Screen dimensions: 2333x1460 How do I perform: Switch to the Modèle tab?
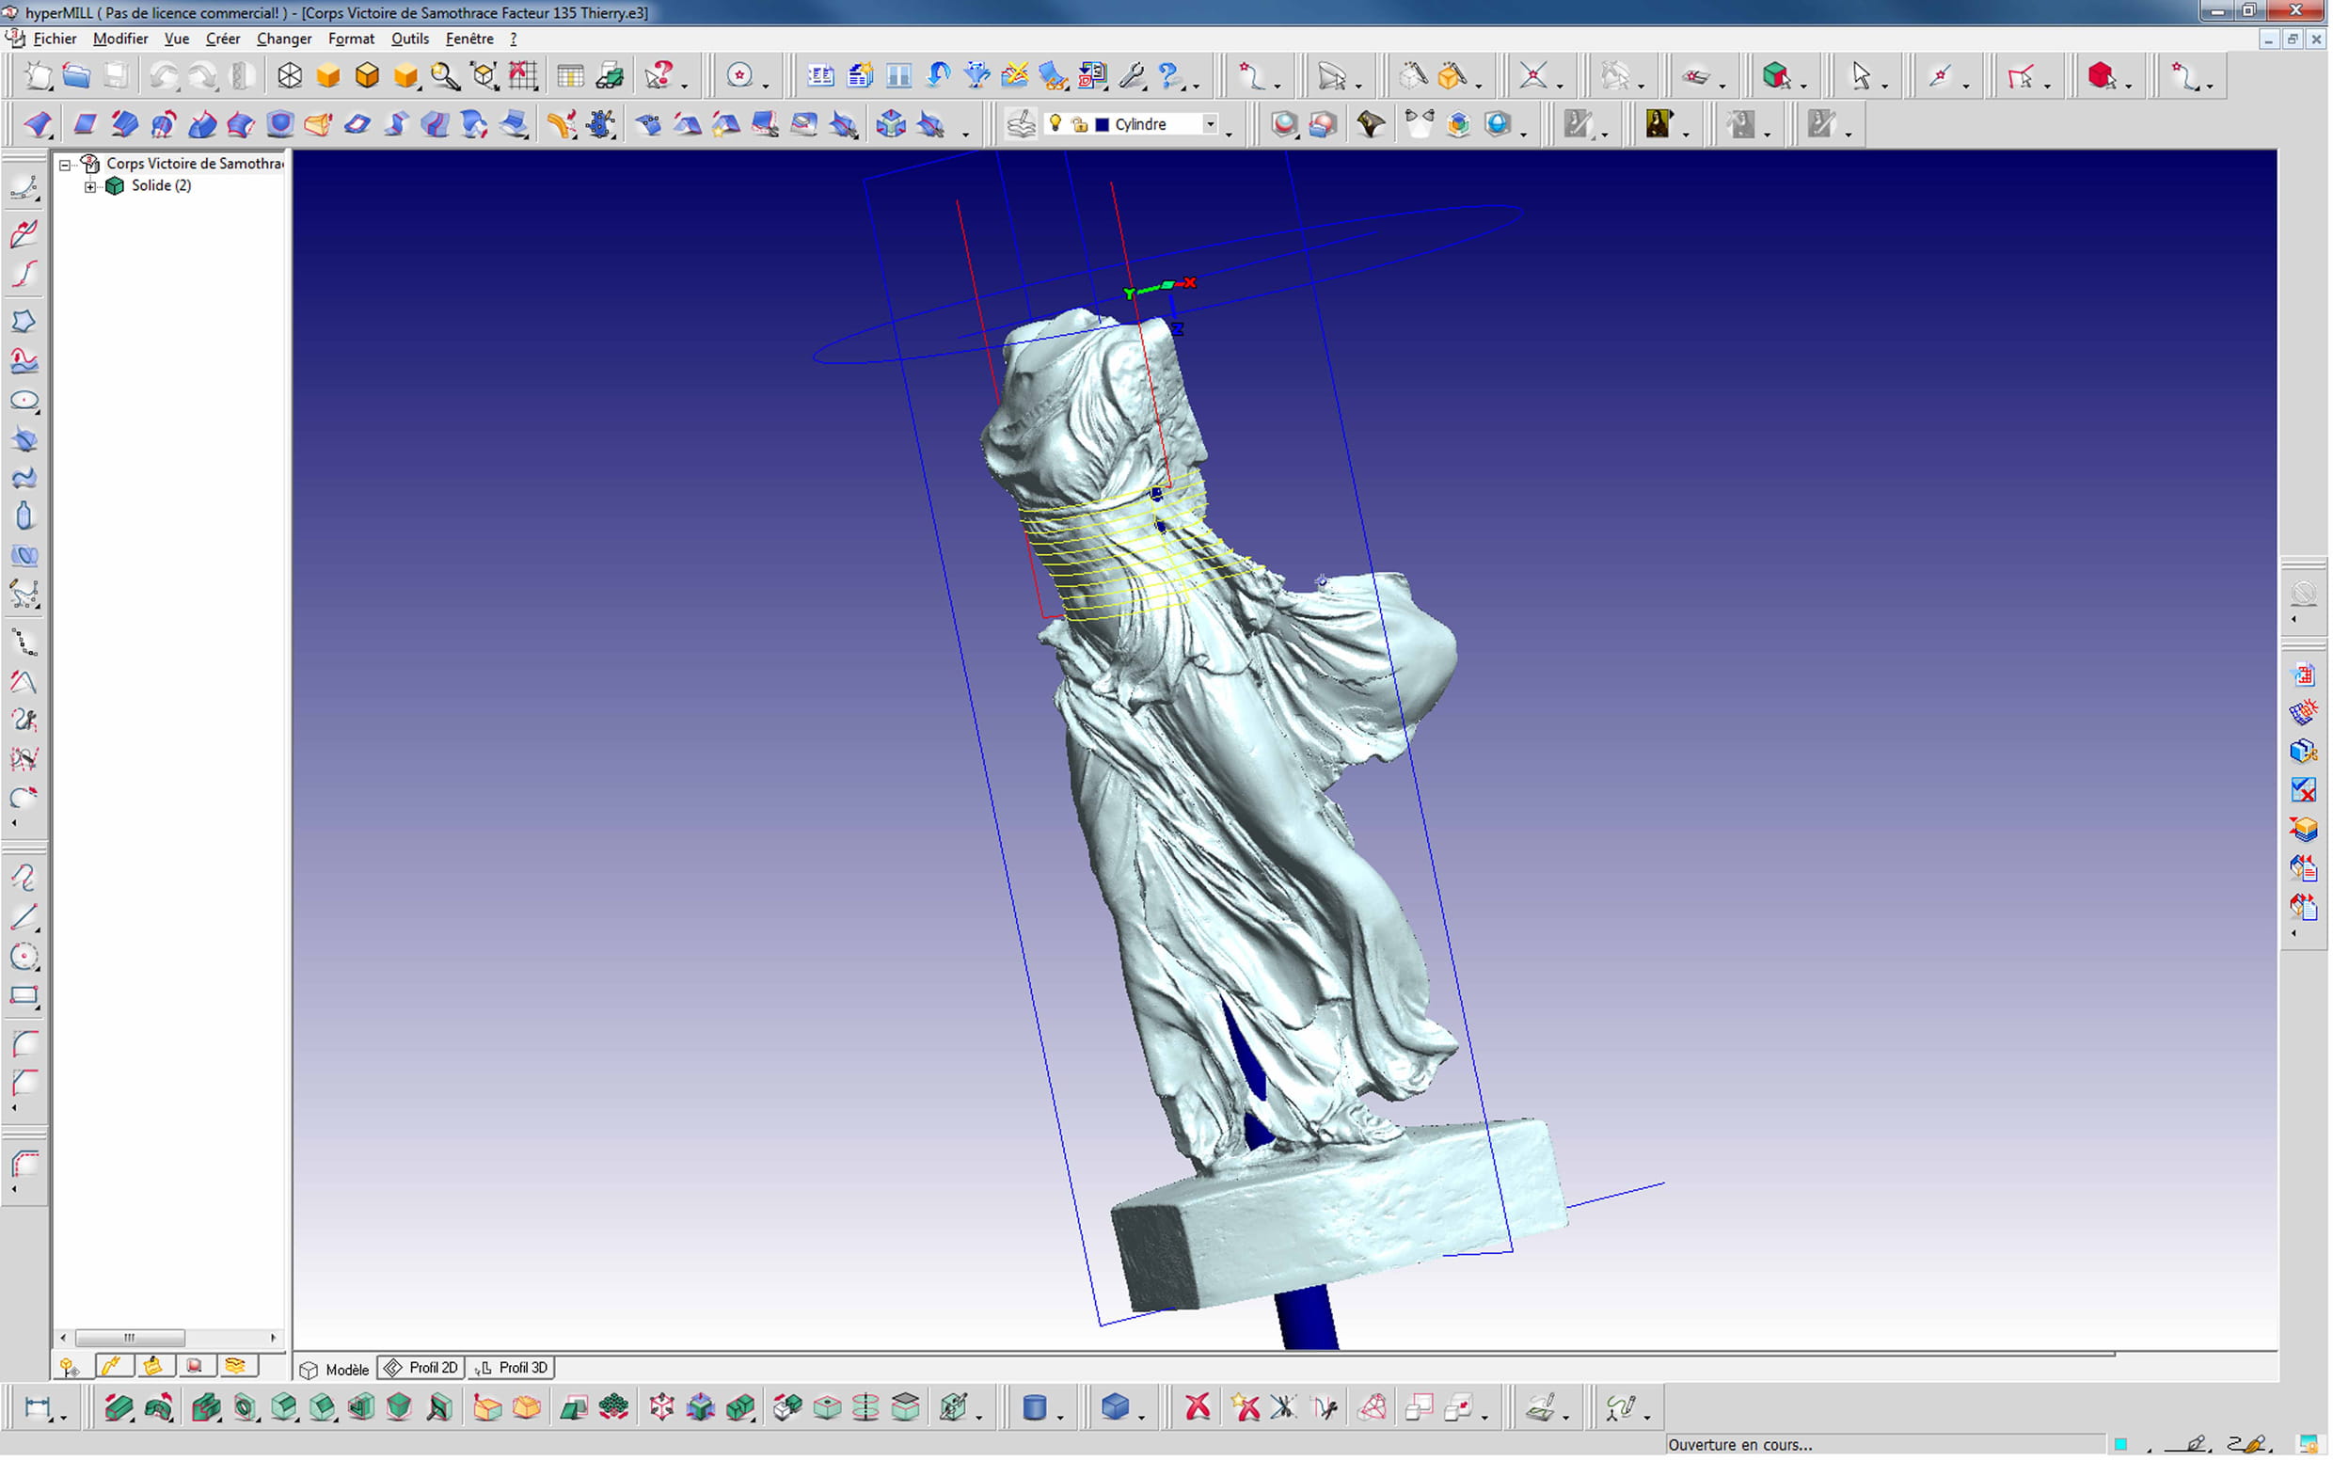click(x=335, y=1370)
